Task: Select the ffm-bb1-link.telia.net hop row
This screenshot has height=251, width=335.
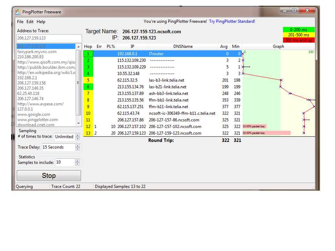Action: pyautogui.click(x=163, y=100)
